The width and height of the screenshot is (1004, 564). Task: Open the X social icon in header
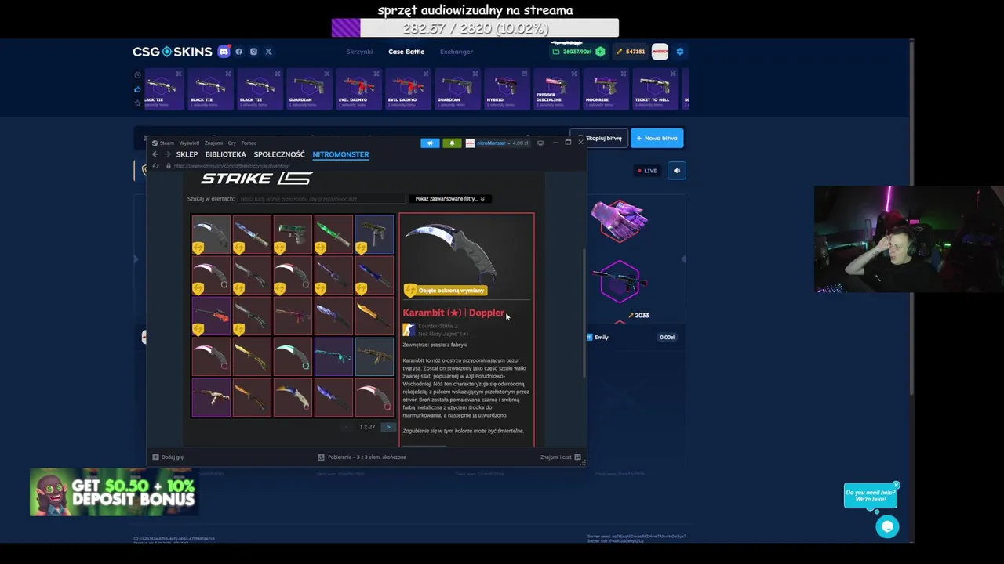click(268, 52)
